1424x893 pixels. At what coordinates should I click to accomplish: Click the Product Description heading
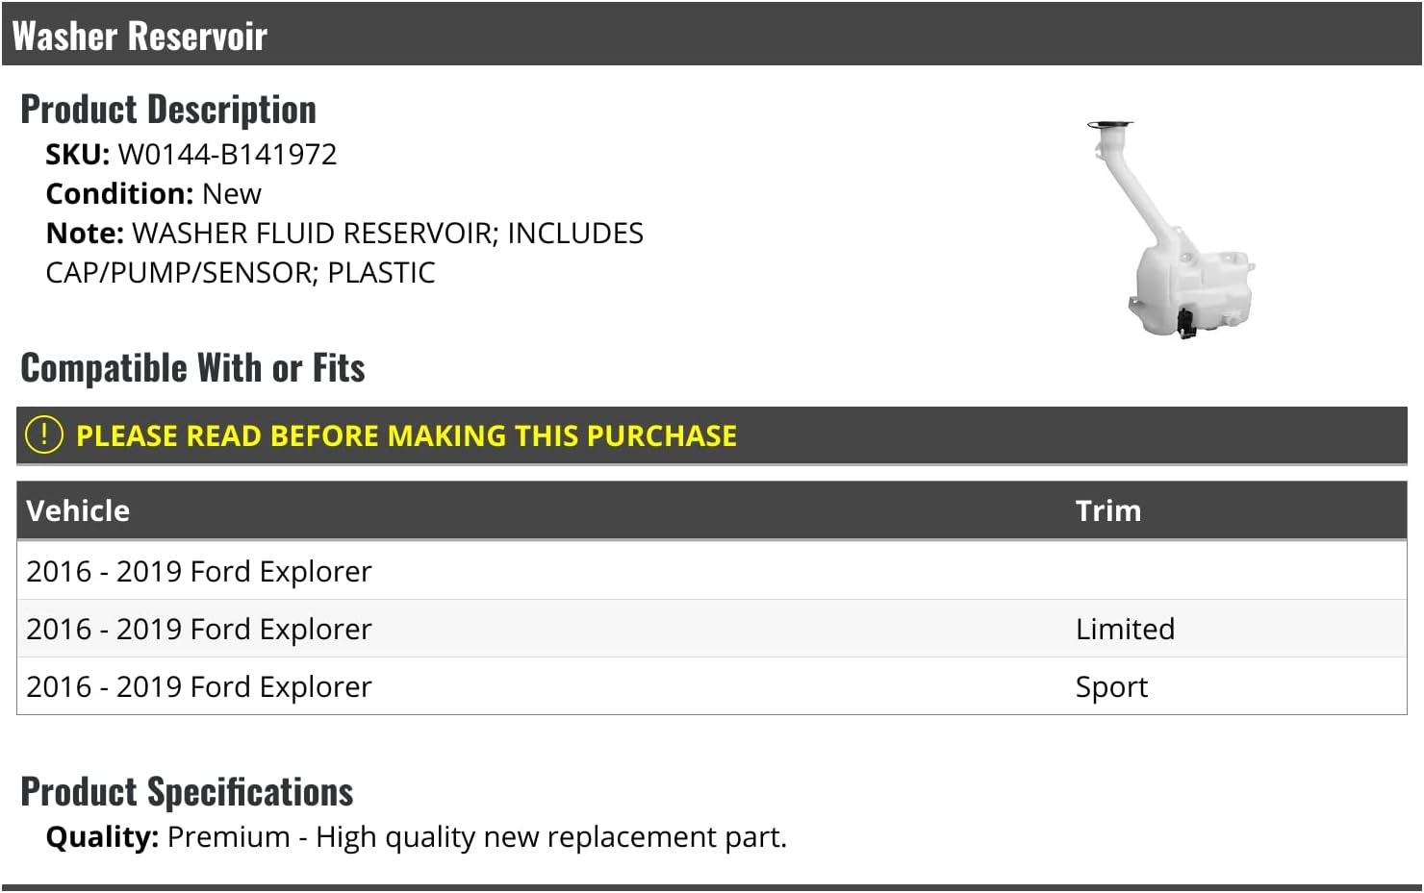point(168,110)
